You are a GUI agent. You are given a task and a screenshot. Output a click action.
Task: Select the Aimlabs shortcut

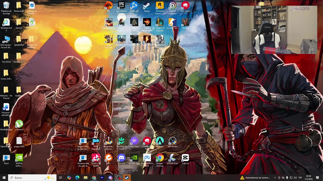coord(159,142)
